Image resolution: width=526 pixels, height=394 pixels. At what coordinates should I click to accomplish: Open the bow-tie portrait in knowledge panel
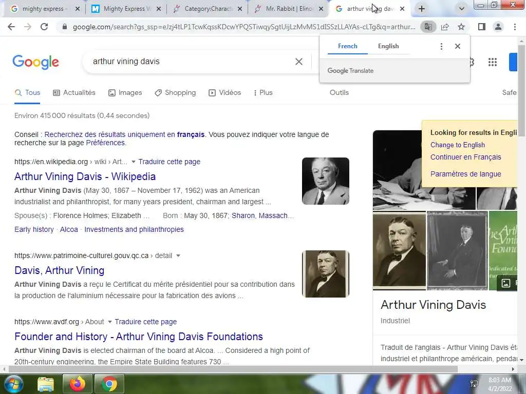pos(399,250)
